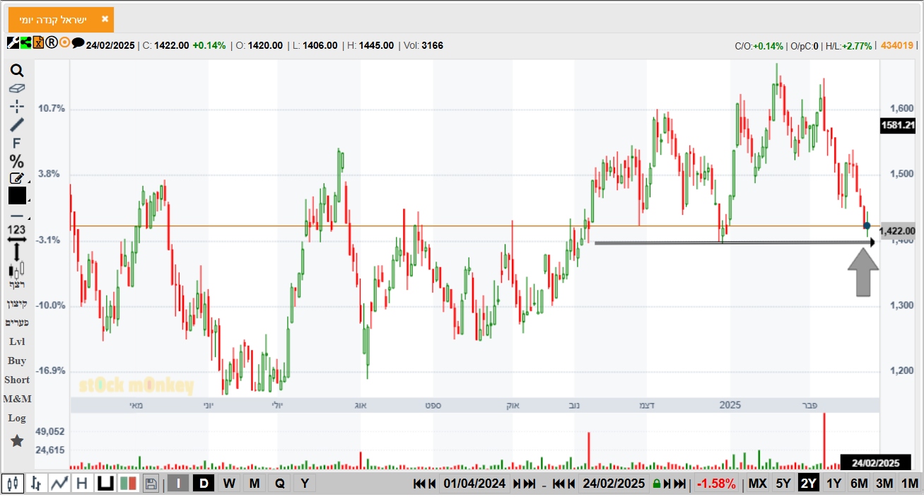Select the H chart type button
This screenshot has width=924, height=497.
click(x=82, y=484)
